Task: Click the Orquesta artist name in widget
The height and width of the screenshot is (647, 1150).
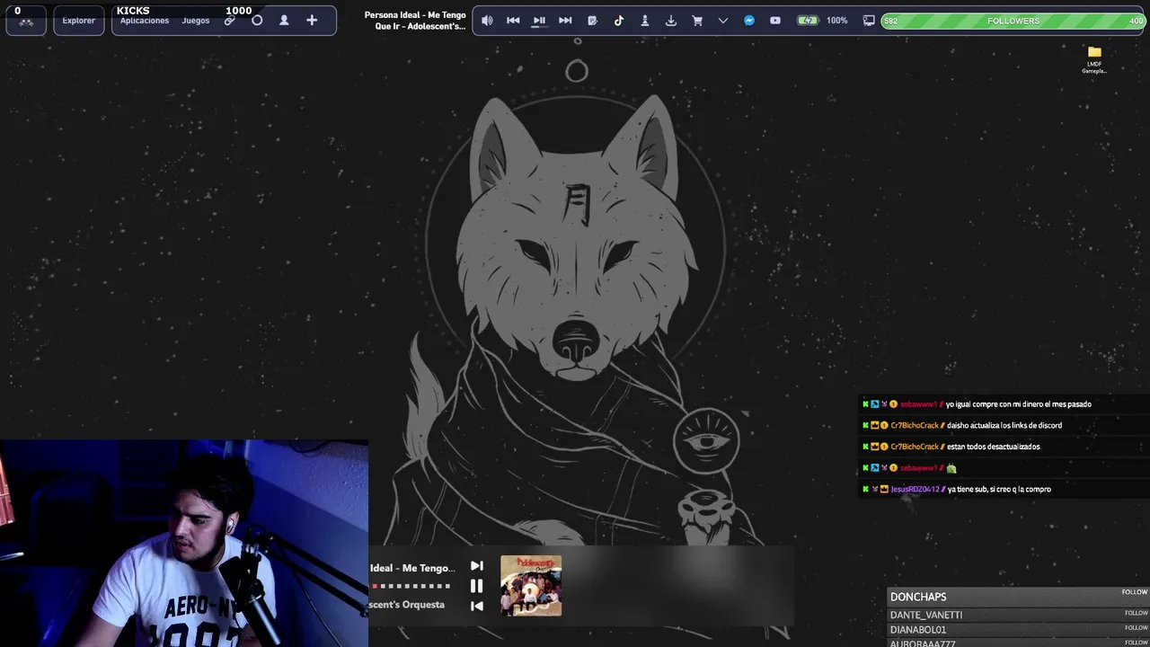Action: 407,605
